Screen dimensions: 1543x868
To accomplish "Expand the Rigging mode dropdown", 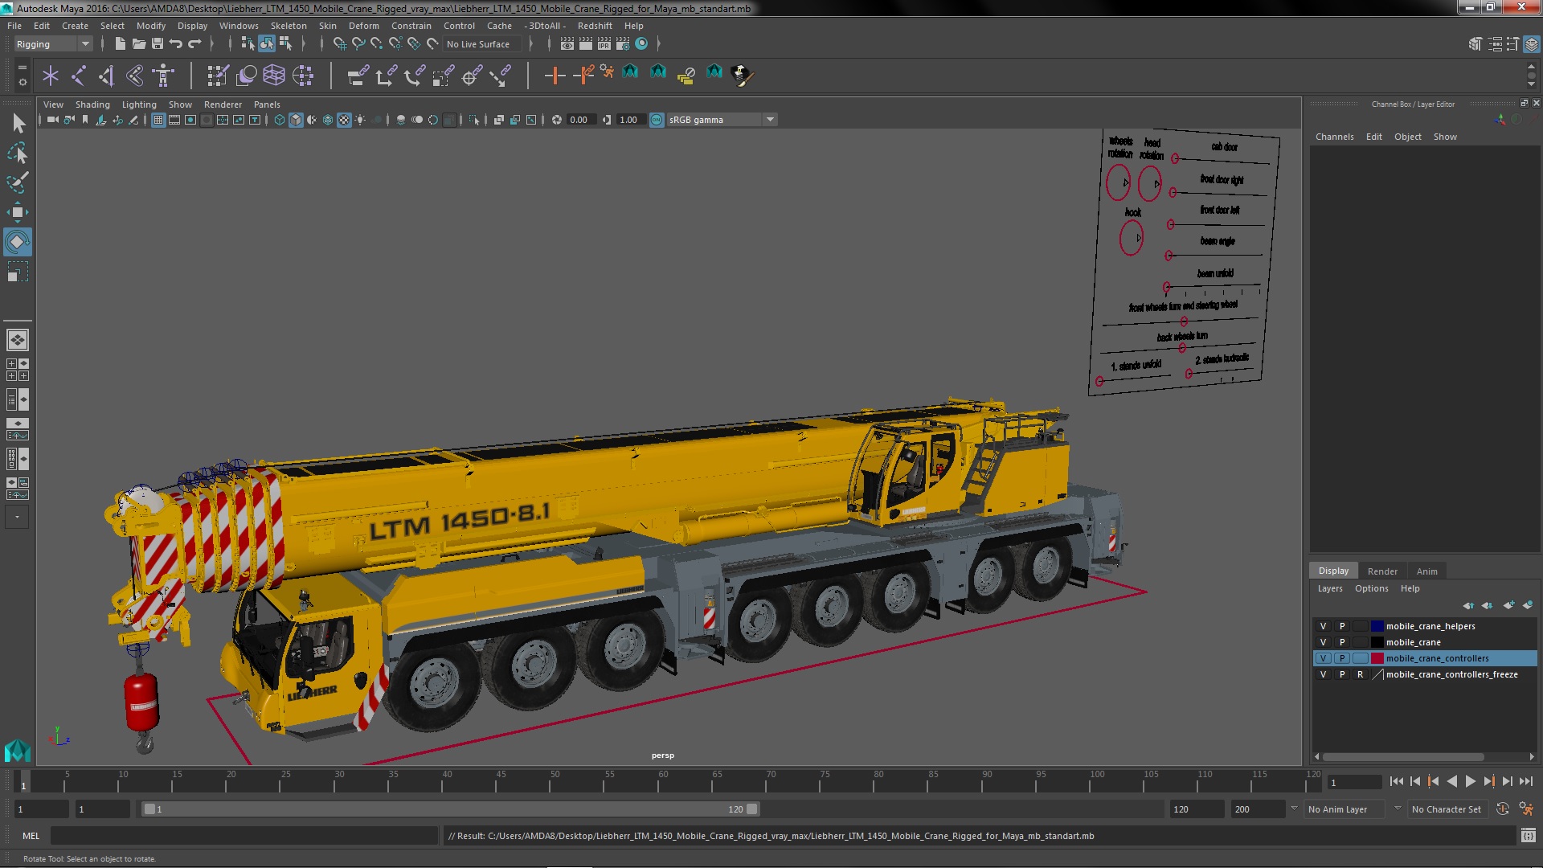I will click(x=84, y=43).
